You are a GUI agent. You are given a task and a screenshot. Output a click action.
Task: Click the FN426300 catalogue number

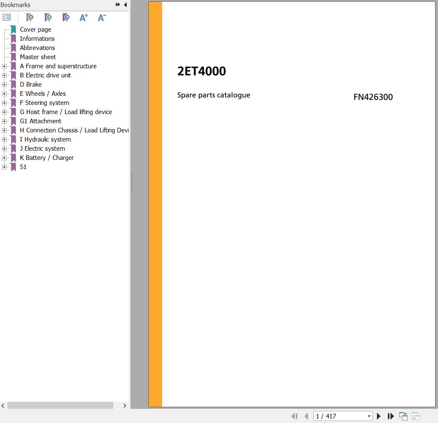tap(373, 97)
